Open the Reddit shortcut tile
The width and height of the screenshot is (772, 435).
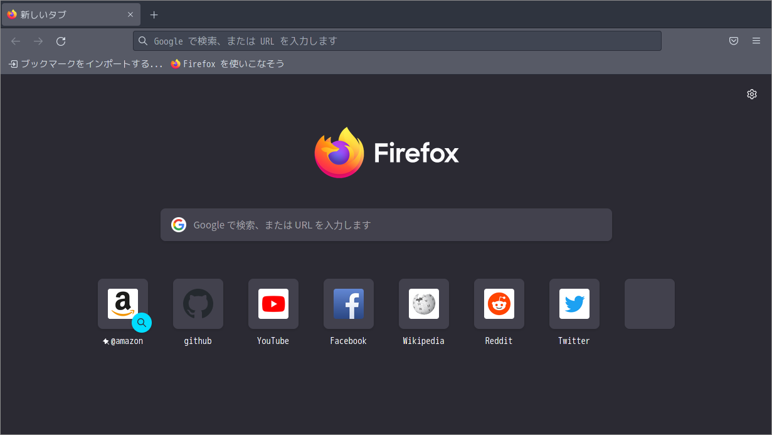[499, 304]
